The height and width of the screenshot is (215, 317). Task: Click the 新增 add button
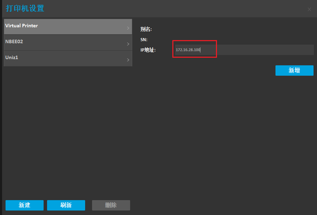[x=295, y=71]
